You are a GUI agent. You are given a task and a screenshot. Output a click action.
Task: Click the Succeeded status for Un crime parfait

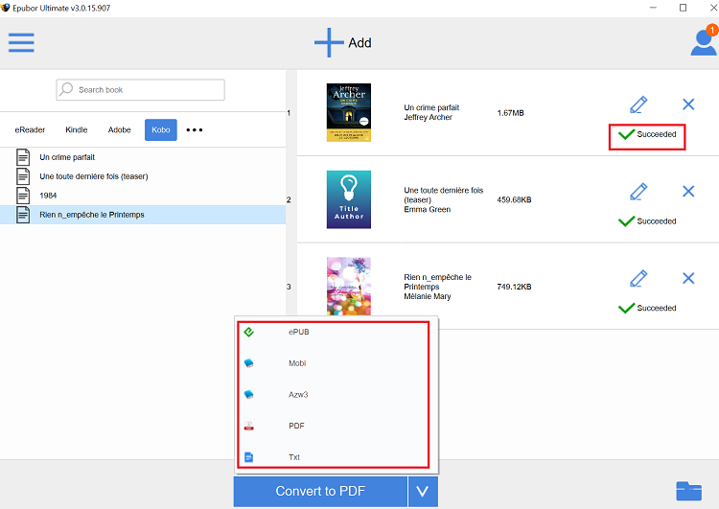coord(647,134)
